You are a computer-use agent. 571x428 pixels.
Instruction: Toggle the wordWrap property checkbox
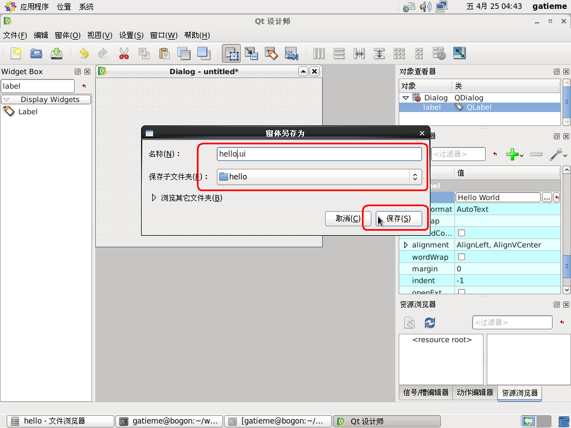462,257
